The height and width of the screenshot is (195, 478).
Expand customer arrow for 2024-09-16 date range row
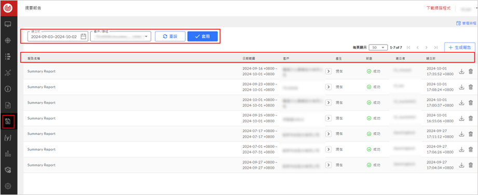pos(329,71)
